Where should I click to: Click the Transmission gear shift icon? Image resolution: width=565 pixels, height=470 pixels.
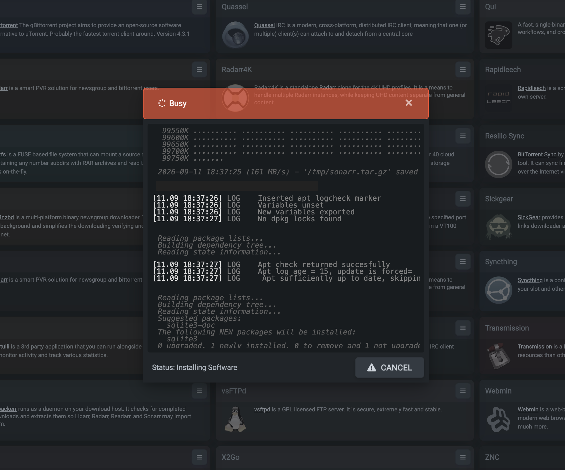[x=498, y=356]
